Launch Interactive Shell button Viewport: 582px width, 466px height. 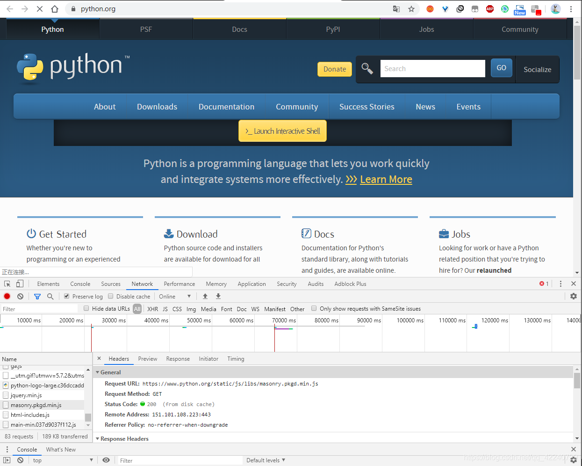(282, 131)
